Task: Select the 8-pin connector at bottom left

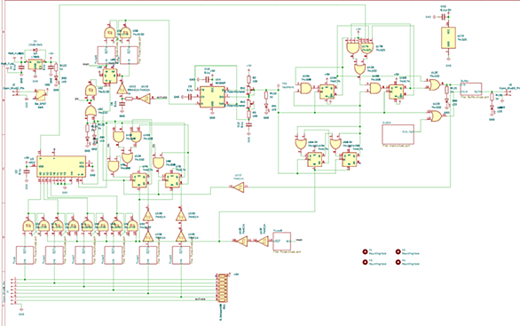Action: click(14, 291)
